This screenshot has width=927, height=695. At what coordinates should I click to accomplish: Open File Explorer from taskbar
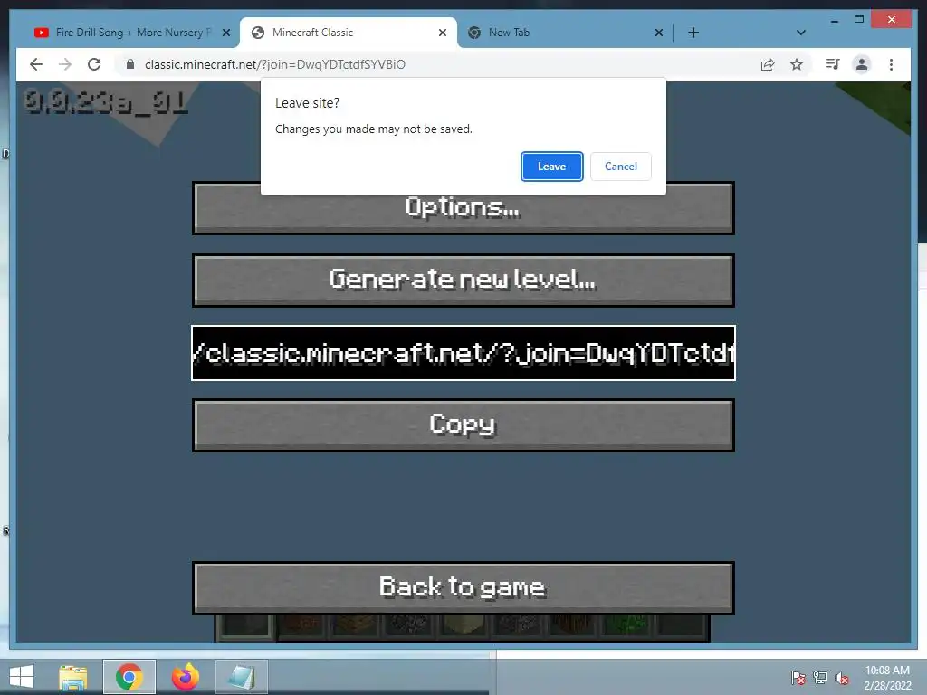[x=72, y=677]
